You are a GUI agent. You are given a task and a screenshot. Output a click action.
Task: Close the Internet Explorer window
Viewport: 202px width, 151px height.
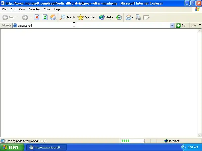tap(199, 3)
